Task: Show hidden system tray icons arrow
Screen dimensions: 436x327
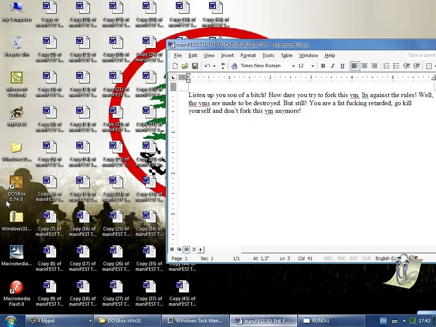Action: [404, 321]
